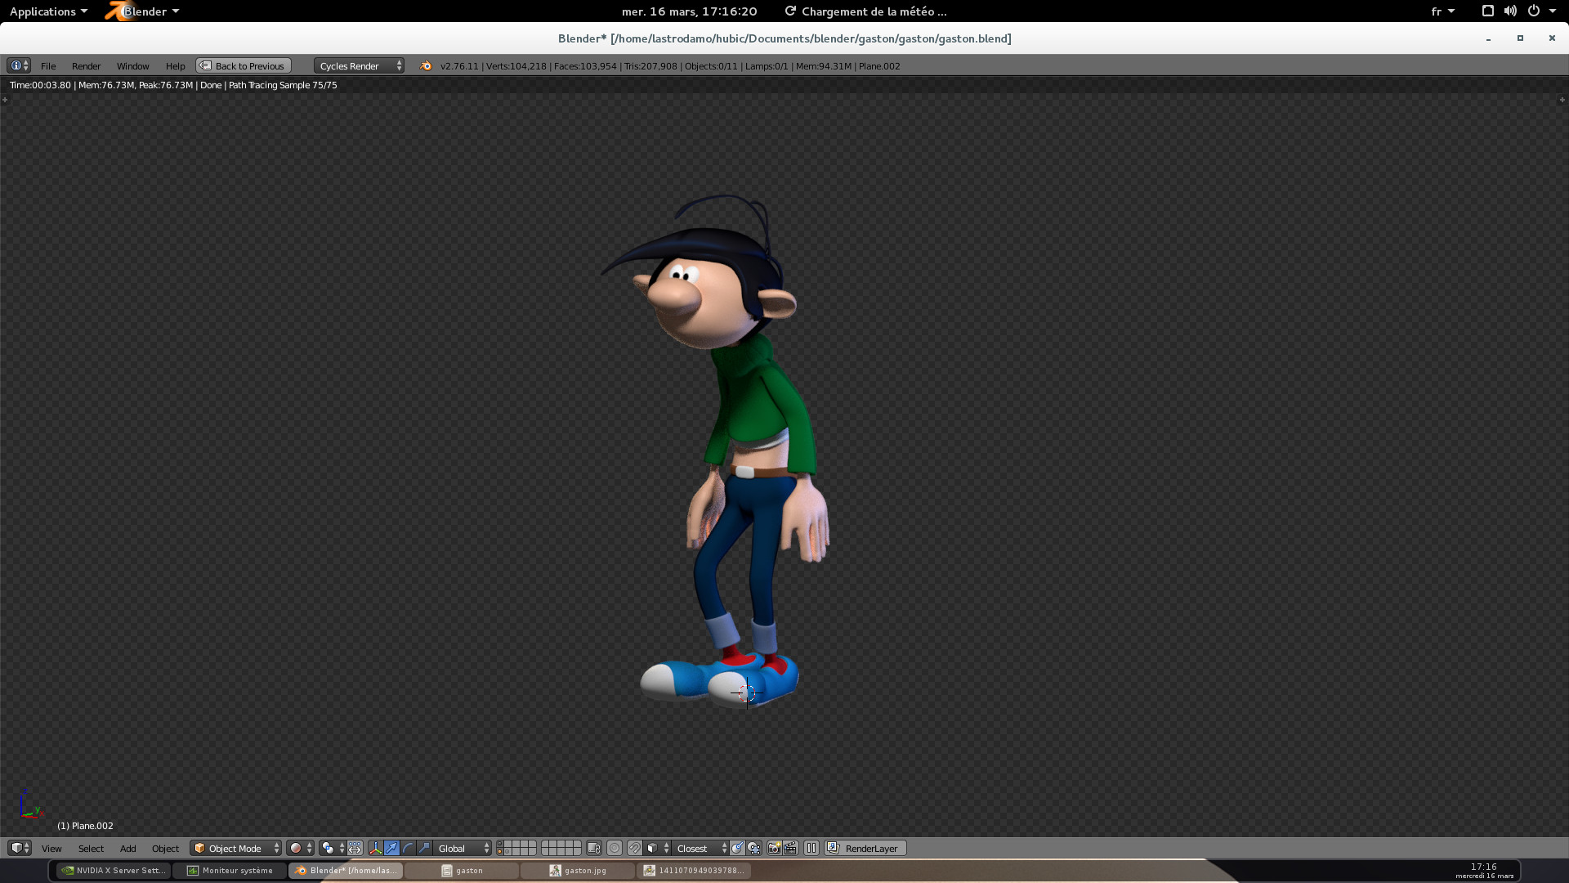Click the power icon in top panel
This screenshot has height=883, width=1569.
1534,11
